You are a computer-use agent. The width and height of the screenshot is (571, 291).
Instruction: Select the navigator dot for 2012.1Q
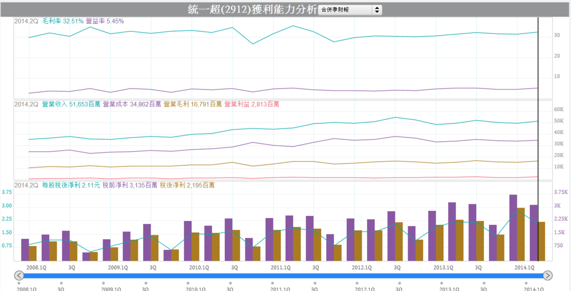click(x=357, y=283)
